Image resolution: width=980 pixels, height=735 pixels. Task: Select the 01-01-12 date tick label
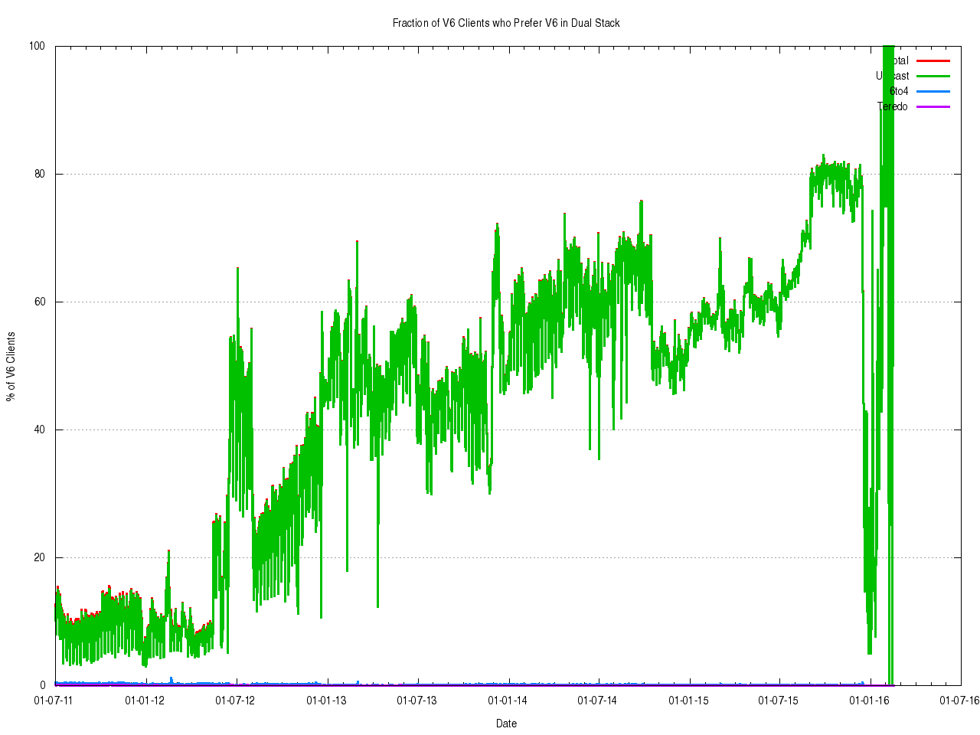click(x=145, y=700)
